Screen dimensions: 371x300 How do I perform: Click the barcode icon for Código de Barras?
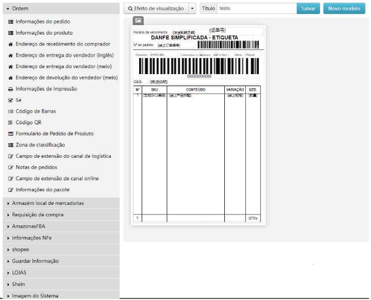11,111
